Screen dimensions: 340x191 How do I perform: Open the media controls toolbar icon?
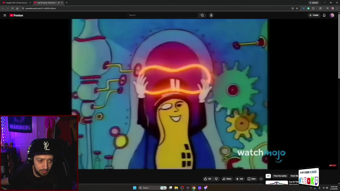pyautogui.click(x=328, y=8)
